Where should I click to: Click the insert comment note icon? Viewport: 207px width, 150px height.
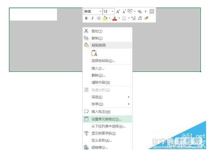[86, 111]
